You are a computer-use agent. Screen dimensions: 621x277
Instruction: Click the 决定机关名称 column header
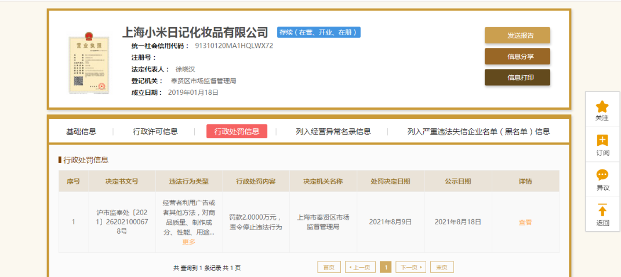[323, 182]
